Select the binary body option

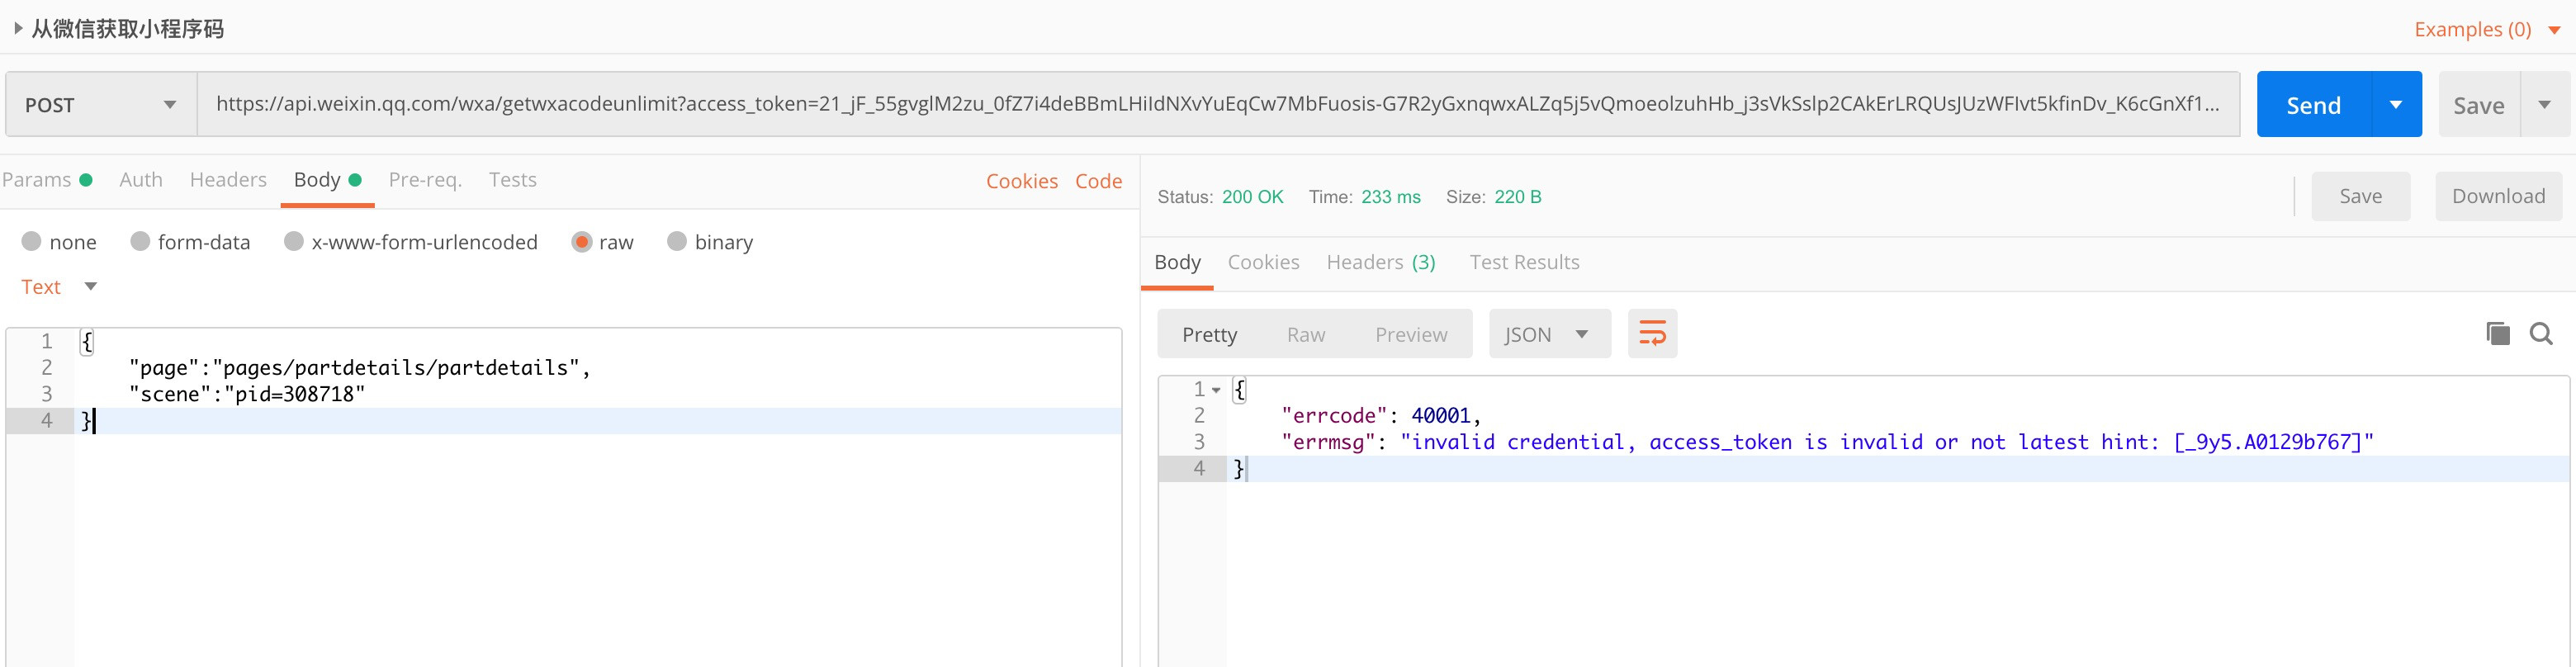coord(677,242)
